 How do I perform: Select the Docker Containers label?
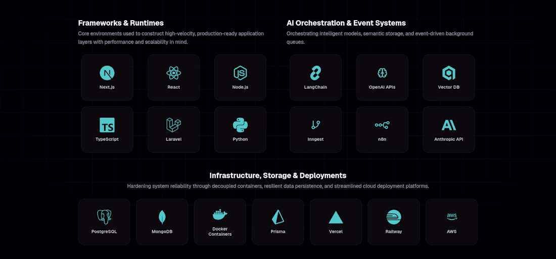click(x=220, y=231)
